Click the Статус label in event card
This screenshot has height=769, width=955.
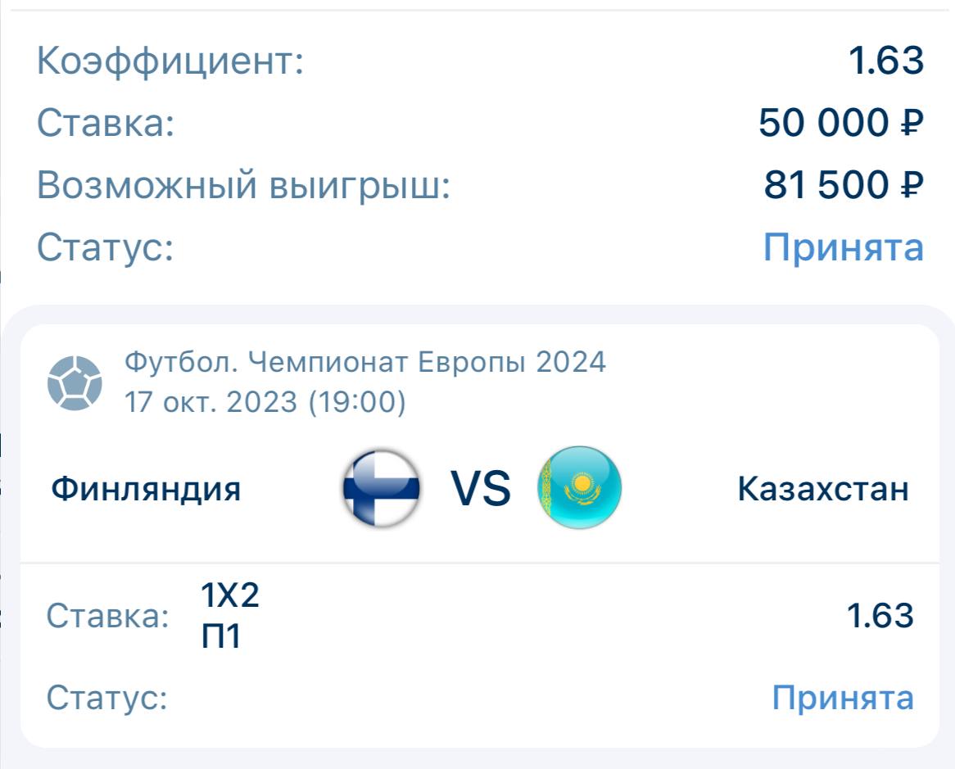click(106, 698)
